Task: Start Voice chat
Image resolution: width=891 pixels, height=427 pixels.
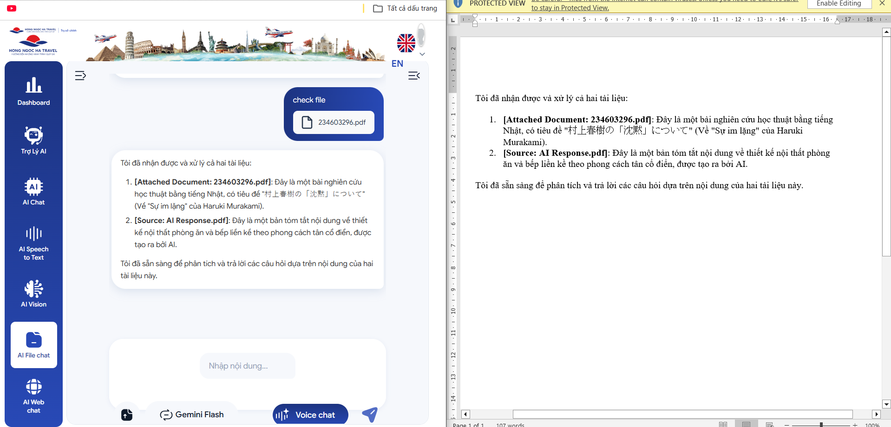Action: coord(310,414)
